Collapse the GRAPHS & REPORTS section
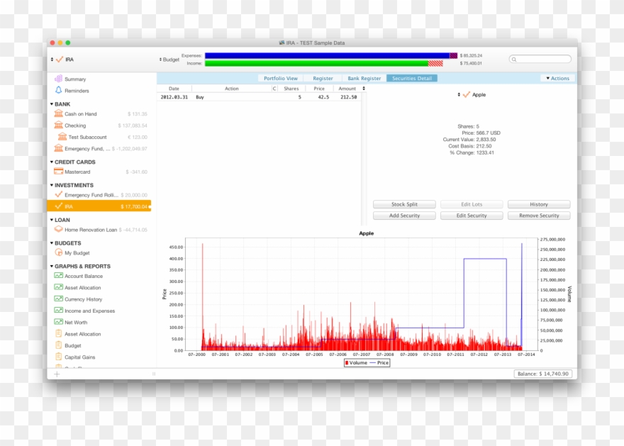 (52, 267)
